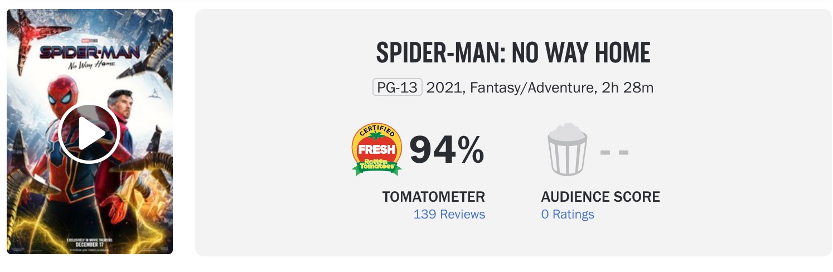Image resolution: width=833 pixels, height=272 pixels.
Task: Click the Spider-Man logo on the poster
Action: 89,54
